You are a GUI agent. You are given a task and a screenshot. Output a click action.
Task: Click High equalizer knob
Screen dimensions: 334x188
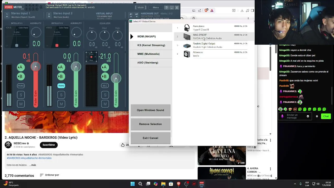[117, 35]
